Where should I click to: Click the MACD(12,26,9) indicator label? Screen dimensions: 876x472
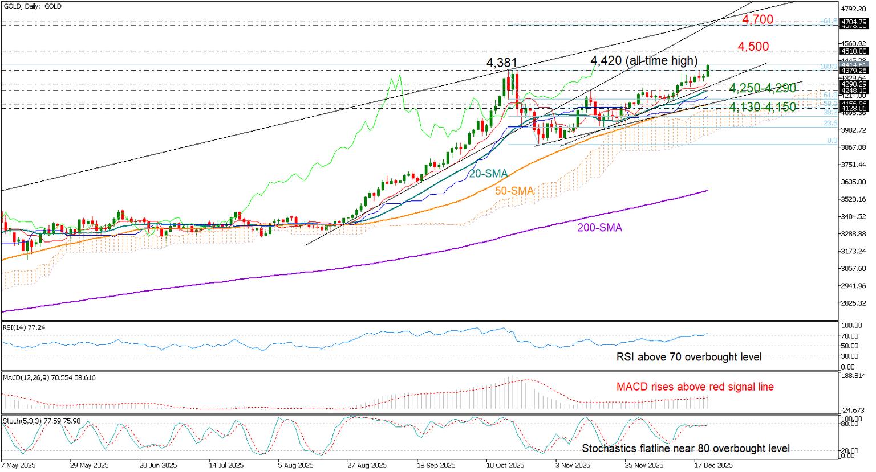click(49, 377)
